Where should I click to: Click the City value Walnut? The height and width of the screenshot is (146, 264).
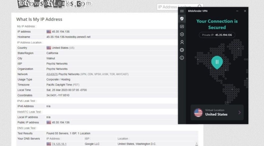click(51, 58)
